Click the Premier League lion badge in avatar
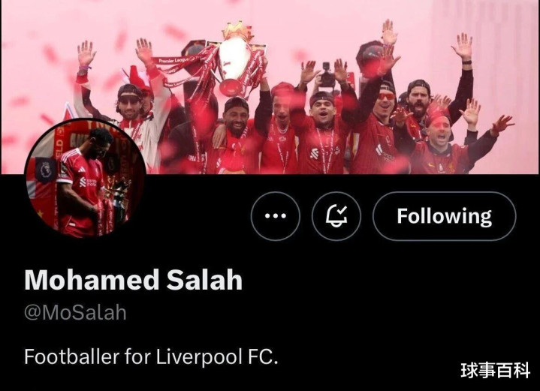 pos(45,170)
